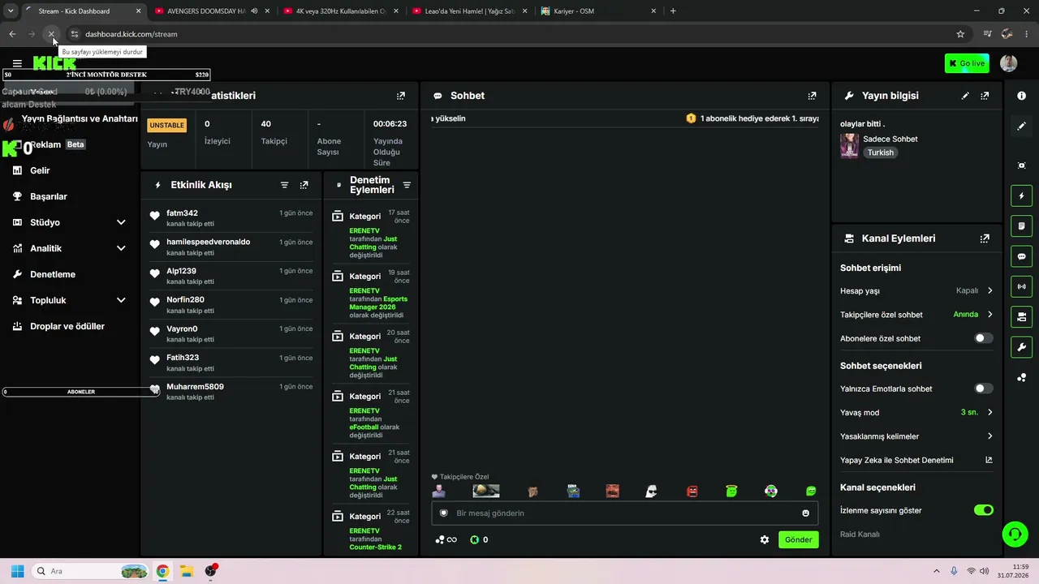This screenshot has width=1039, height=584.
Task: Bookmark this page with the star icon
Action: click(x=960, y=34)
